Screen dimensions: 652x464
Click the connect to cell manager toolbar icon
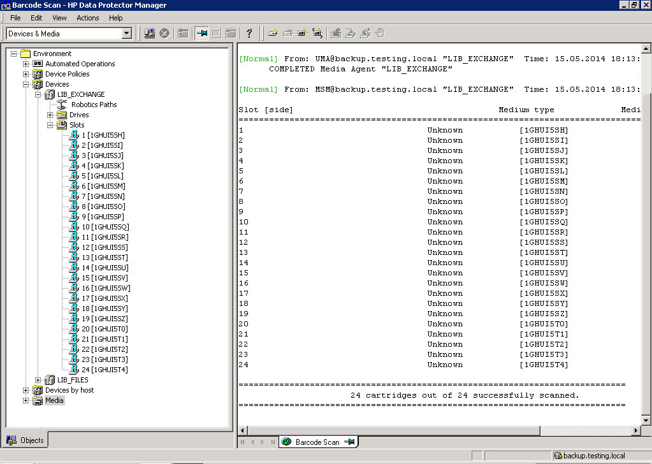pyautogui.click(x=150, y=33)
